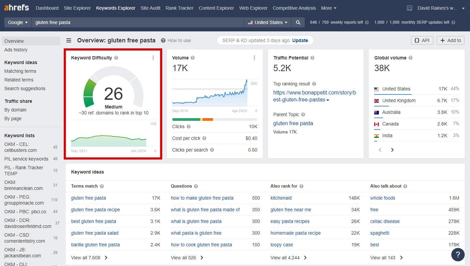470x266 pixels.
Task: Expand View all 7,608 terms
Action: tap(89, 258)
